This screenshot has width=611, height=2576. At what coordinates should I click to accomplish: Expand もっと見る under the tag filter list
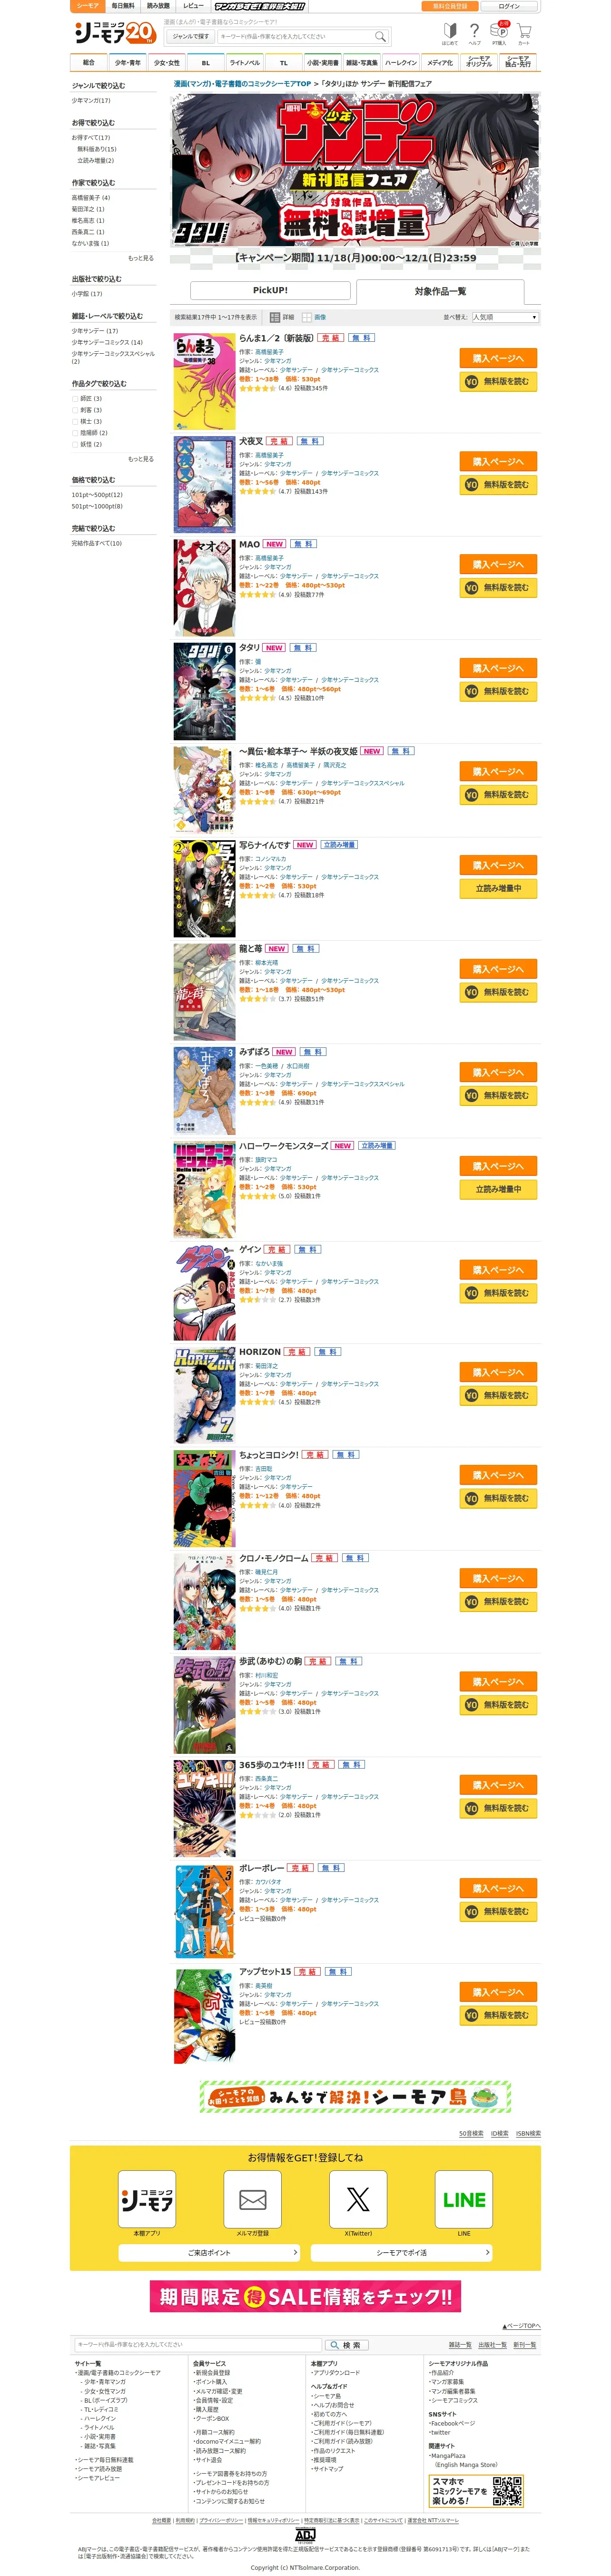pyautogui.click(x=141, y=459)
